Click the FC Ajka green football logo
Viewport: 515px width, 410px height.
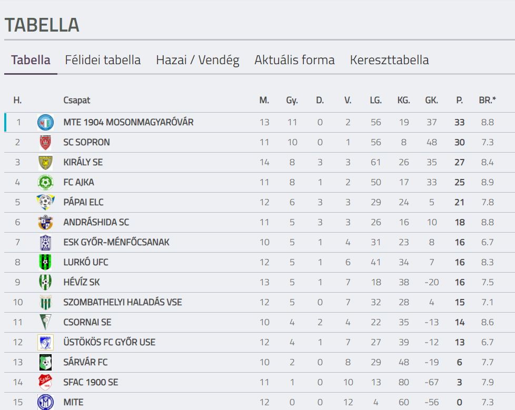point(45,183)
